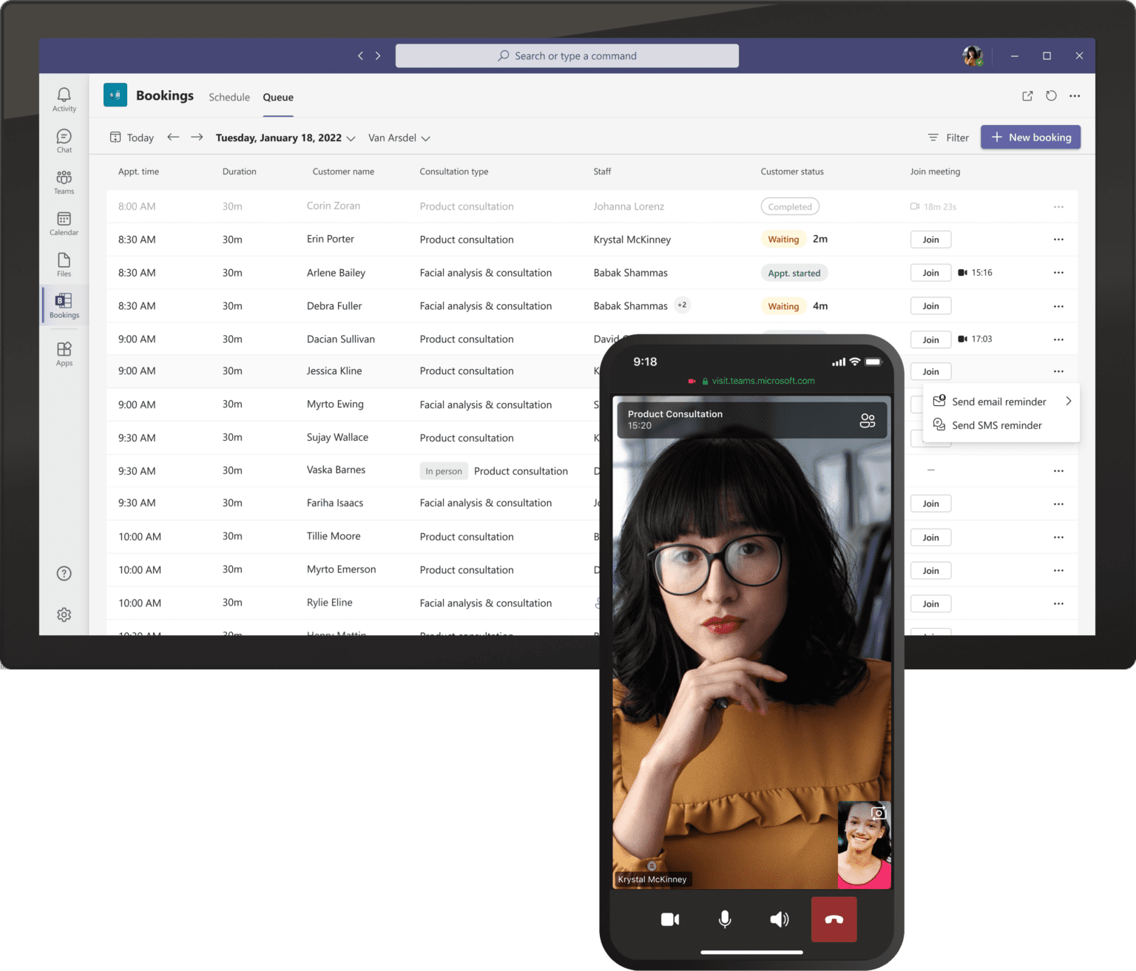The width and height of the screenshot is (1136, 971).
Task: Toggle phone speaker audio
Action: tap(780, 919)
